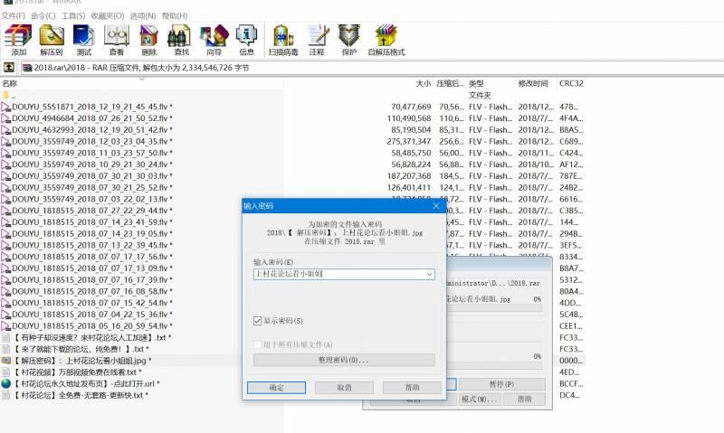724x433 pixels.
Task: Click the archive path address bar
Action: 372,68
